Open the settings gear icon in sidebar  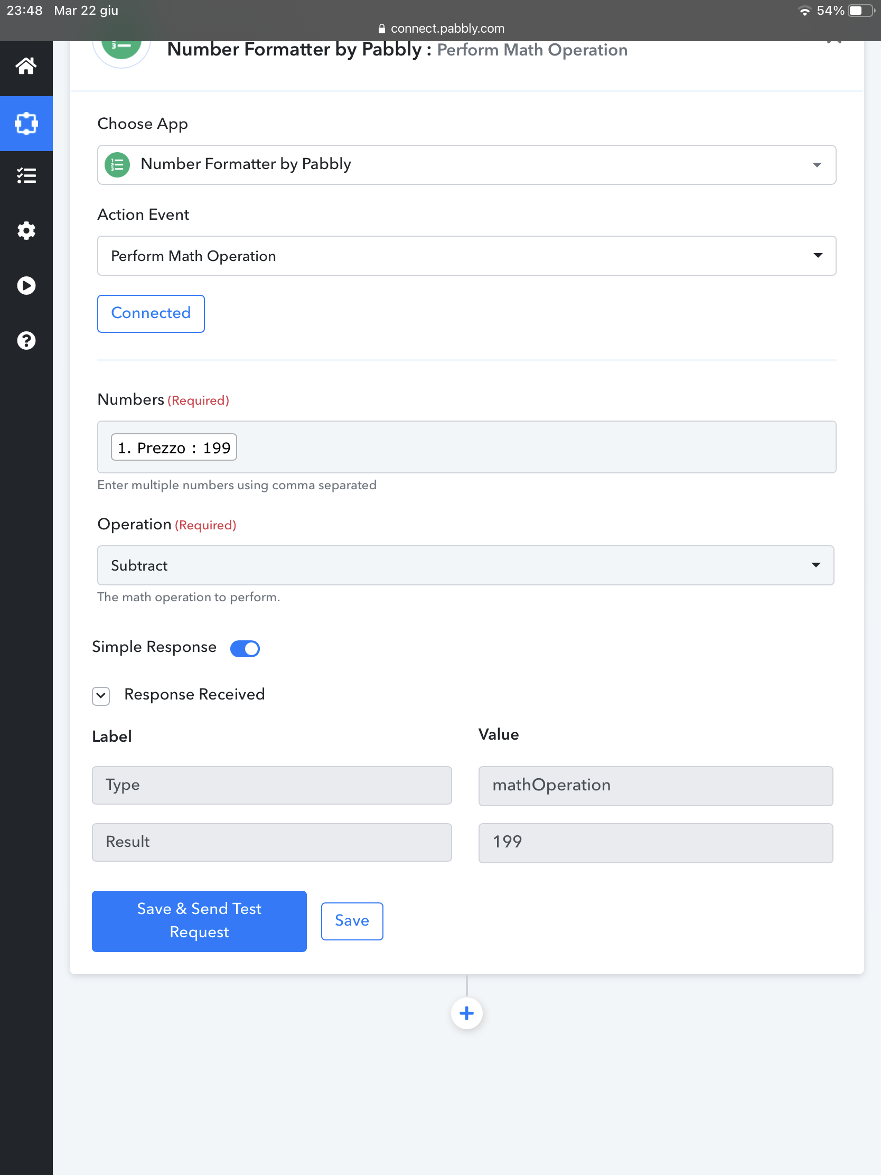click(x=26, y=230)
